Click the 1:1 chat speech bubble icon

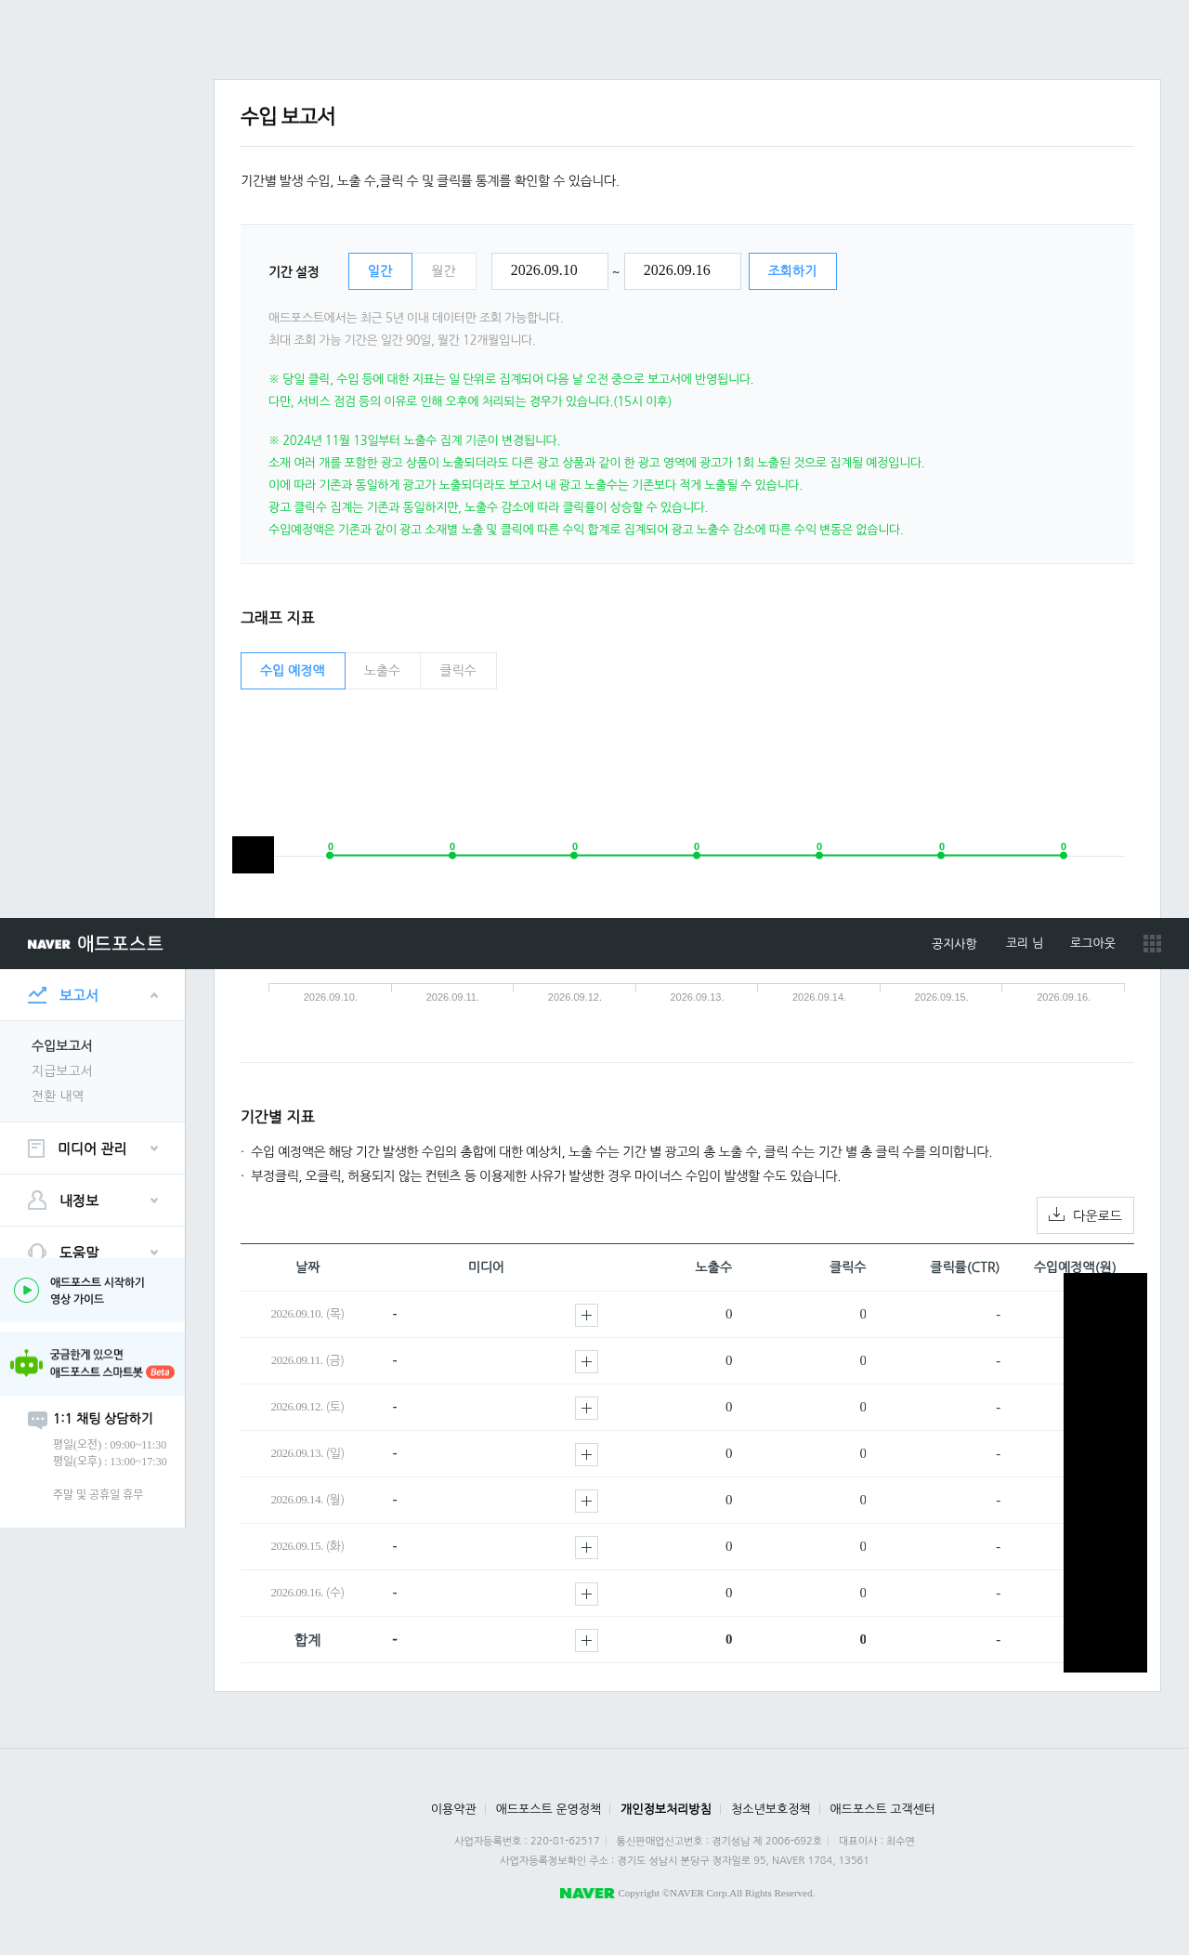(37, 1419)
